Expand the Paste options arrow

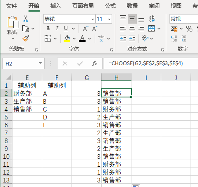pos(13,38)
